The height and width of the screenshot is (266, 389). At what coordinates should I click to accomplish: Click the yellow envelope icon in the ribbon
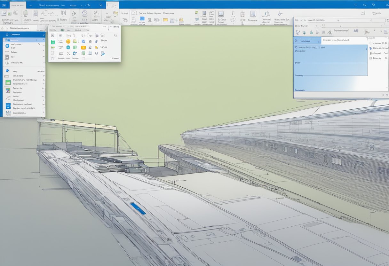click(165, 20)
